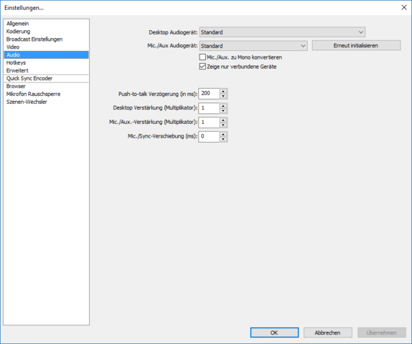
Task: Click Abbrechen to cancel
Action: pyautogui.click(x=327, y=333)
